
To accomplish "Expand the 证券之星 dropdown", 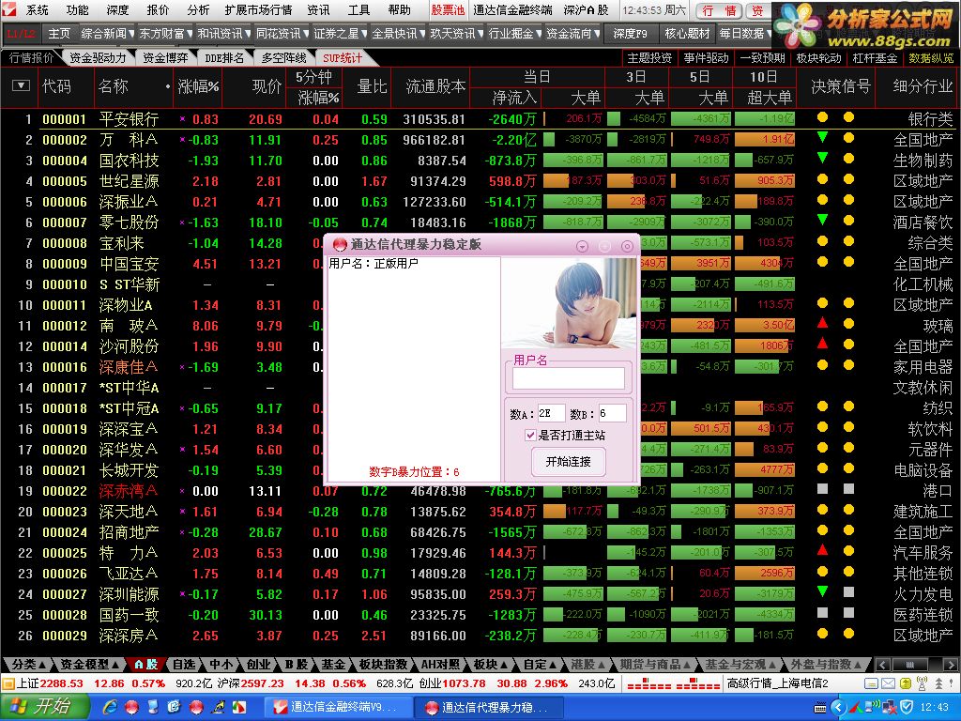I will pyautogui.click(x=340, y=33).
